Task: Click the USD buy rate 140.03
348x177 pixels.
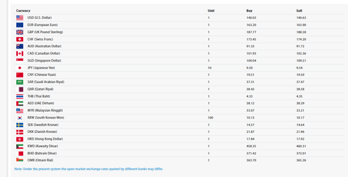Action: [251, 18]
